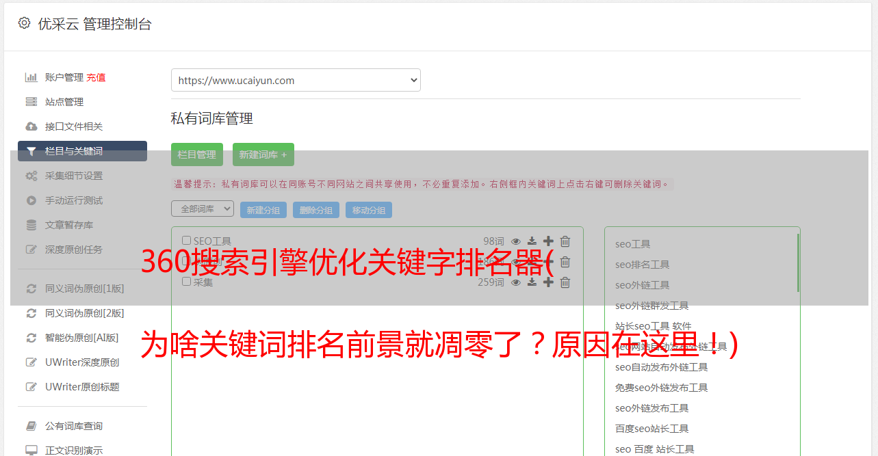
Task: Open 文章暂存库 menu item
Action: click(69, 225)
